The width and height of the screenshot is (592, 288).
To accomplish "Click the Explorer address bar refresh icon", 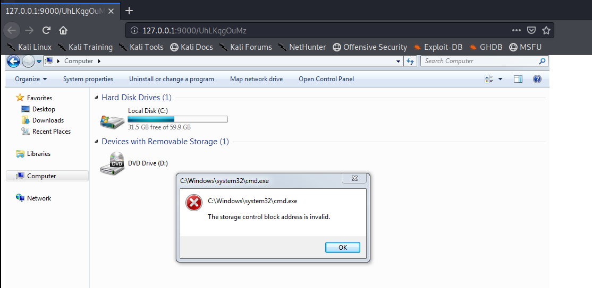I will [410, 61].
